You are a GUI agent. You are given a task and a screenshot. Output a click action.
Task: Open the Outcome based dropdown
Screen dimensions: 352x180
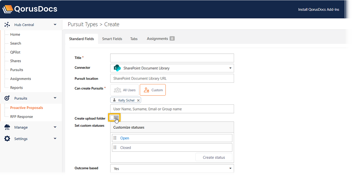click(172, 169)
